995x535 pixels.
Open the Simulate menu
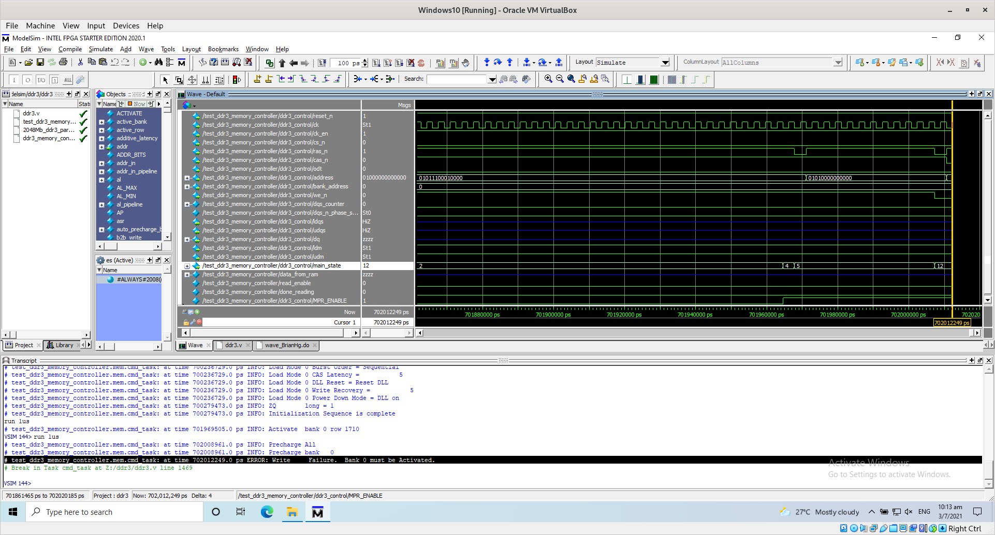coord(100,49)
